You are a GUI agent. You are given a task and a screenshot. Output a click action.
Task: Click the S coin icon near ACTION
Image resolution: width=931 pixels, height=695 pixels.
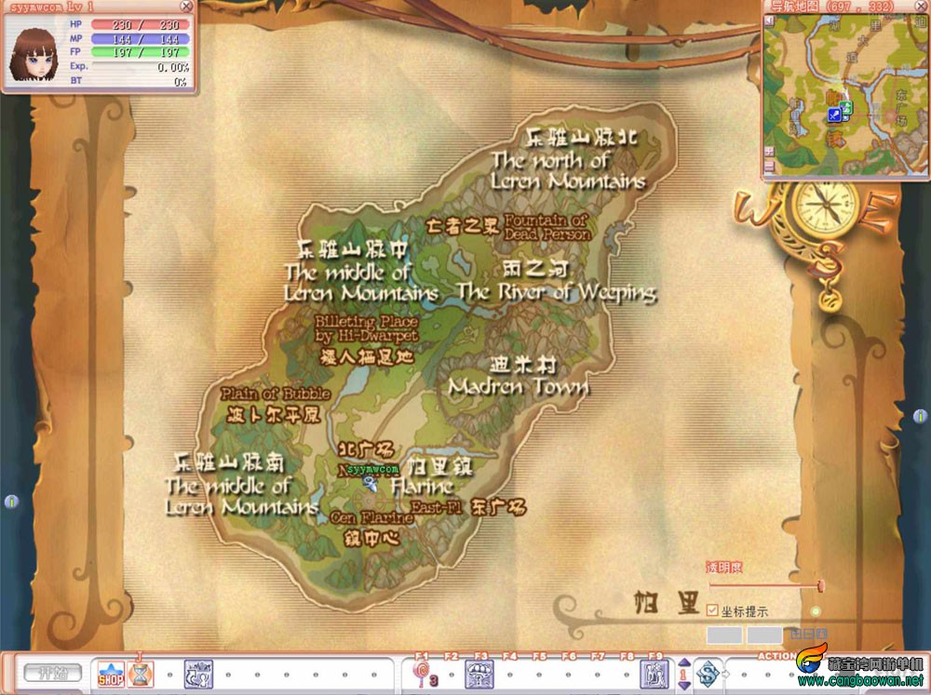pyautogui.click(x=708, y=675)
